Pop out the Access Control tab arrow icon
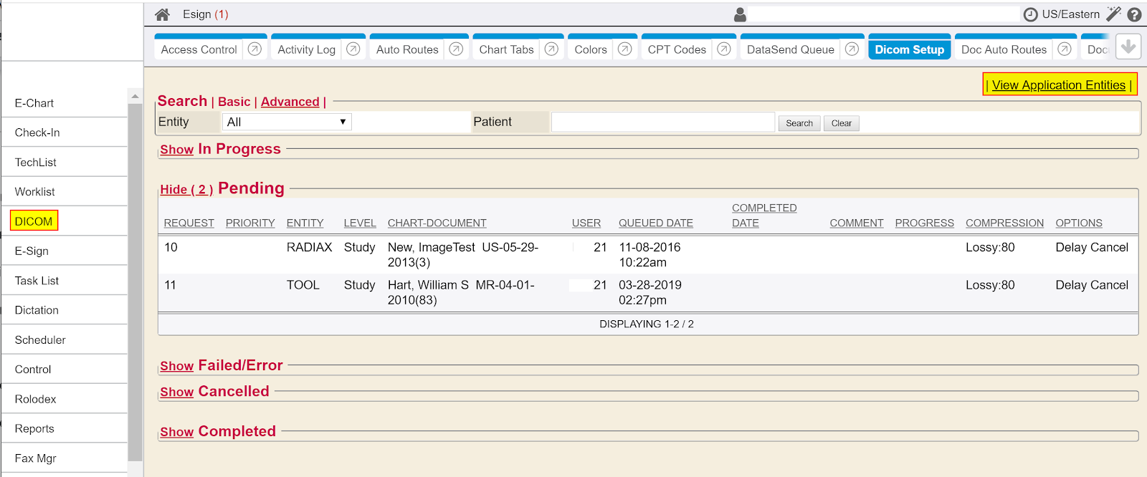Screen dimensions: 1147x477 254,49
